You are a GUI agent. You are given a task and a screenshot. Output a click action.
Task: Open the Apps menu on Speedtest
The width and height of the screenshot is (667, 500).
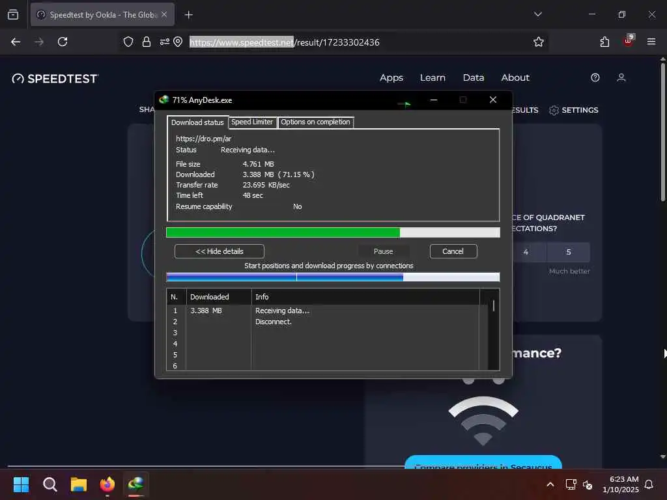pos(391,78)
